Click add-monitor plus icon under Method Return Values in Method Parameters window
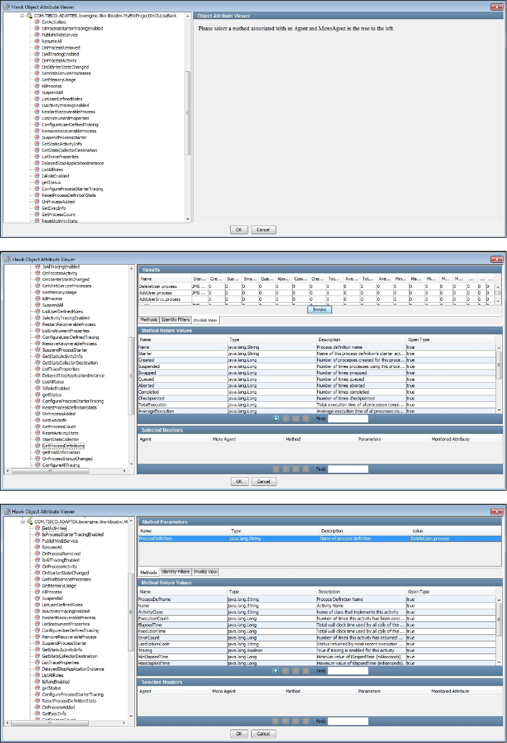 coord(276,671)
